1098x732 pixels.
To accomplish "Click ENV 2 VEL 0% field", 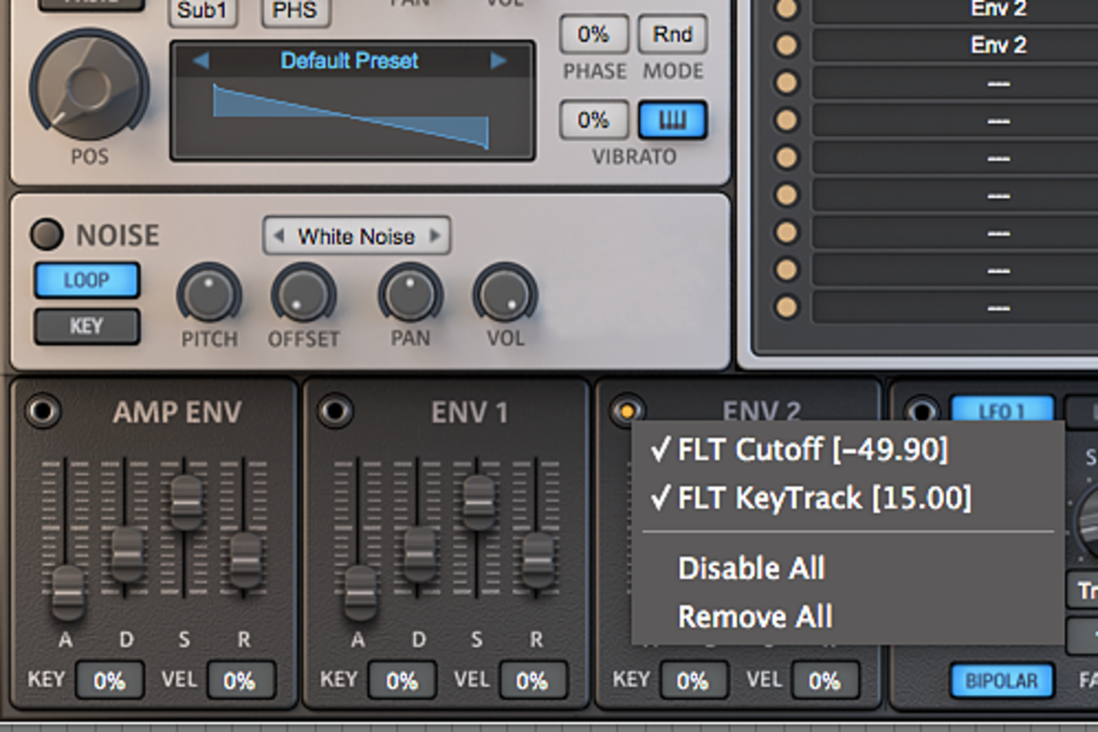I will [x=825, y=680].
